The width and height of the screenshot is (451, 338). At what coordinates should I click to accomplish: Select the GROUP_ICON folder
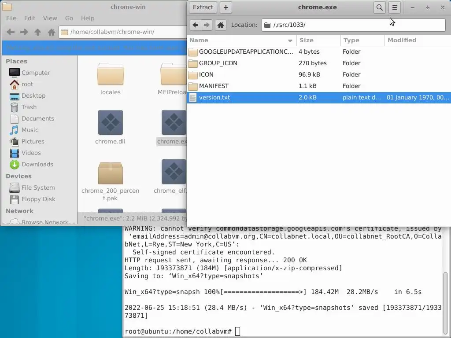point(319,63)
